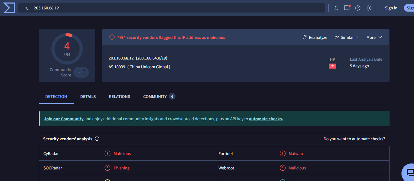Downvote the community score arrow
Image resolution: width=414 pixels, height=181 pixels.
click(84, 75)
